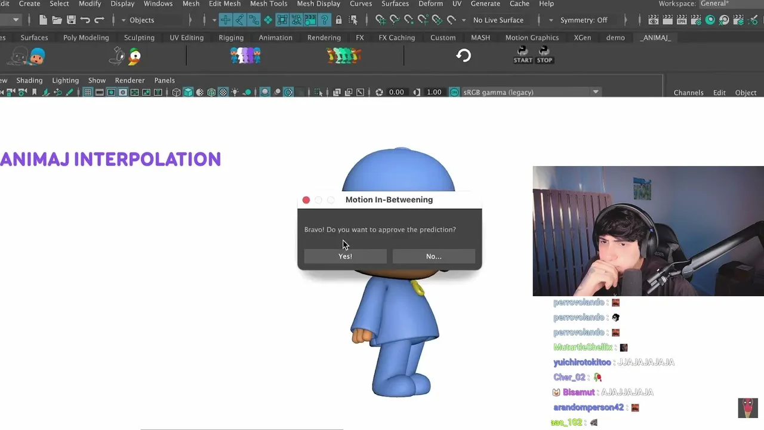764x430 pixels.
Task: Redo the action in the toolbar
Action: coord(99,20)
